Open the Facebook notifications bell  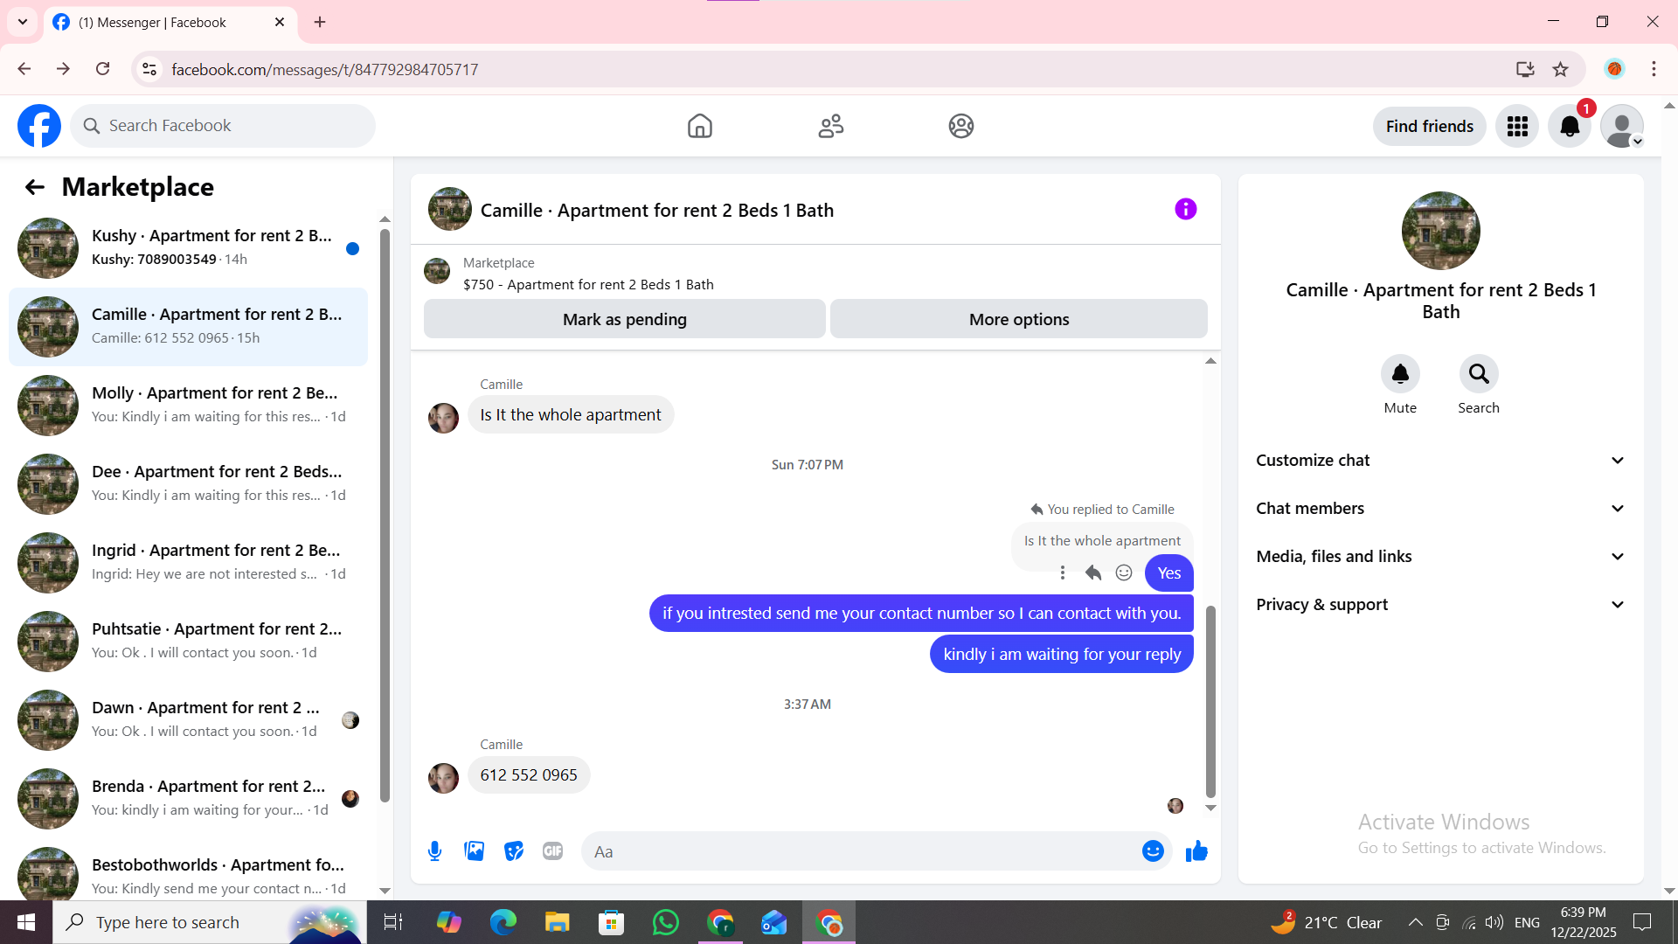[x=1569, y=126]
